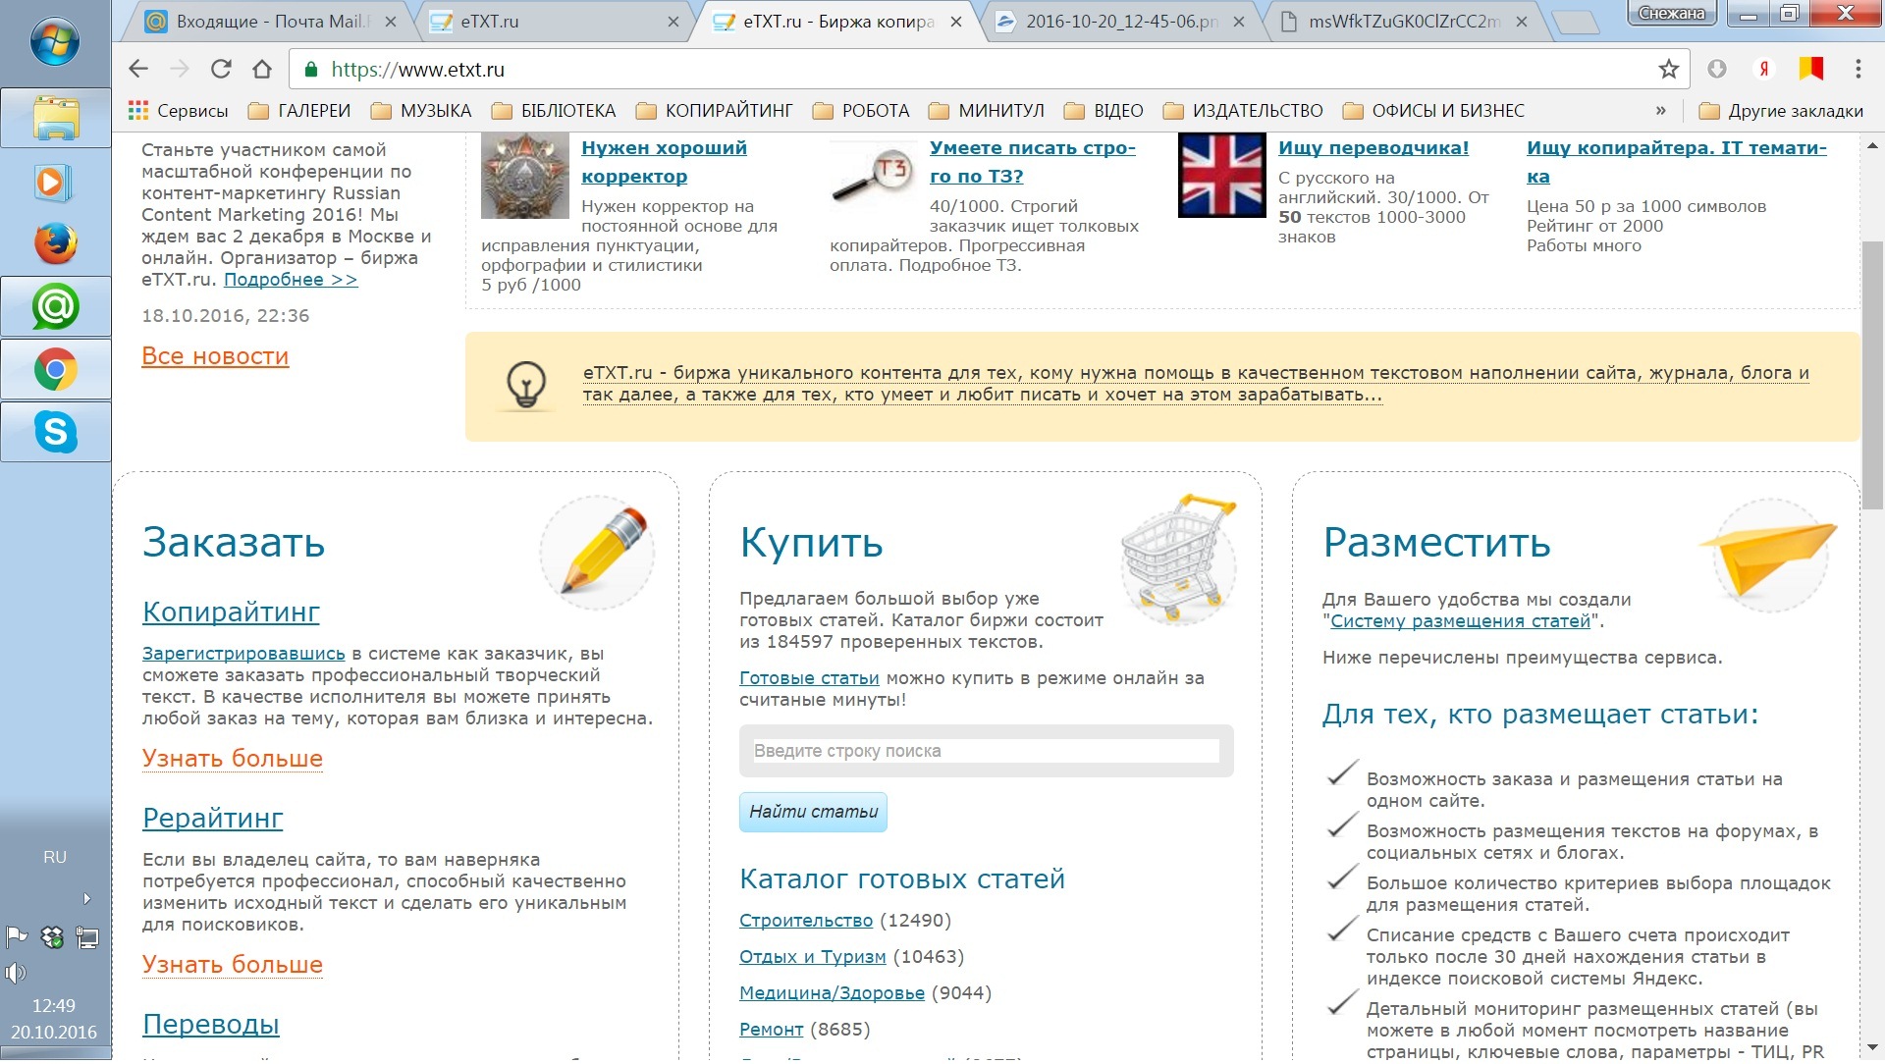
Task: Open Mail.ru Agent from the taskbar
Action: tap(56, 307)
